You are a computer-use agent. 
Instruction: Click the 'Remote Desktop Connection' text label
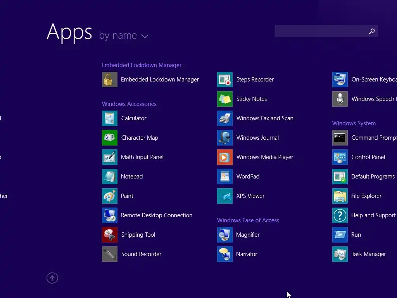click(157, 215)
